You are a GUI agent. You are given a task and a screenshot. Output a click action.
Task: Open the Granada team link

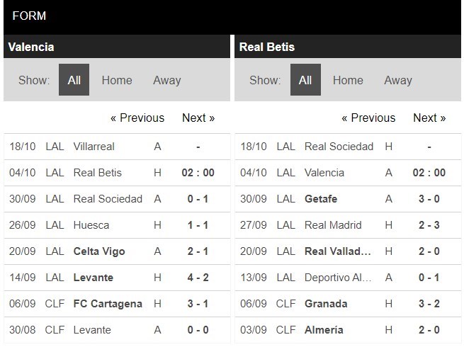326,304
